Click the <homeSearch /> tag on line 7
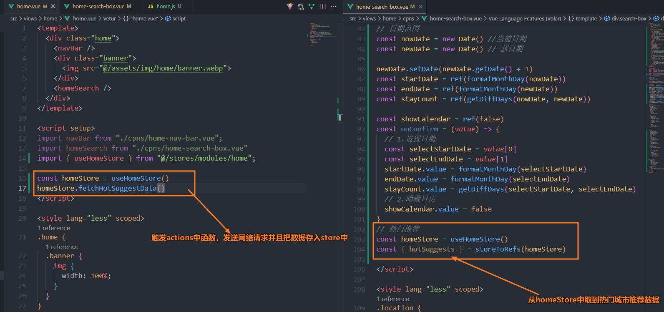Image resolution: width=664 pixels, height=312 pixels. (83, 88)
